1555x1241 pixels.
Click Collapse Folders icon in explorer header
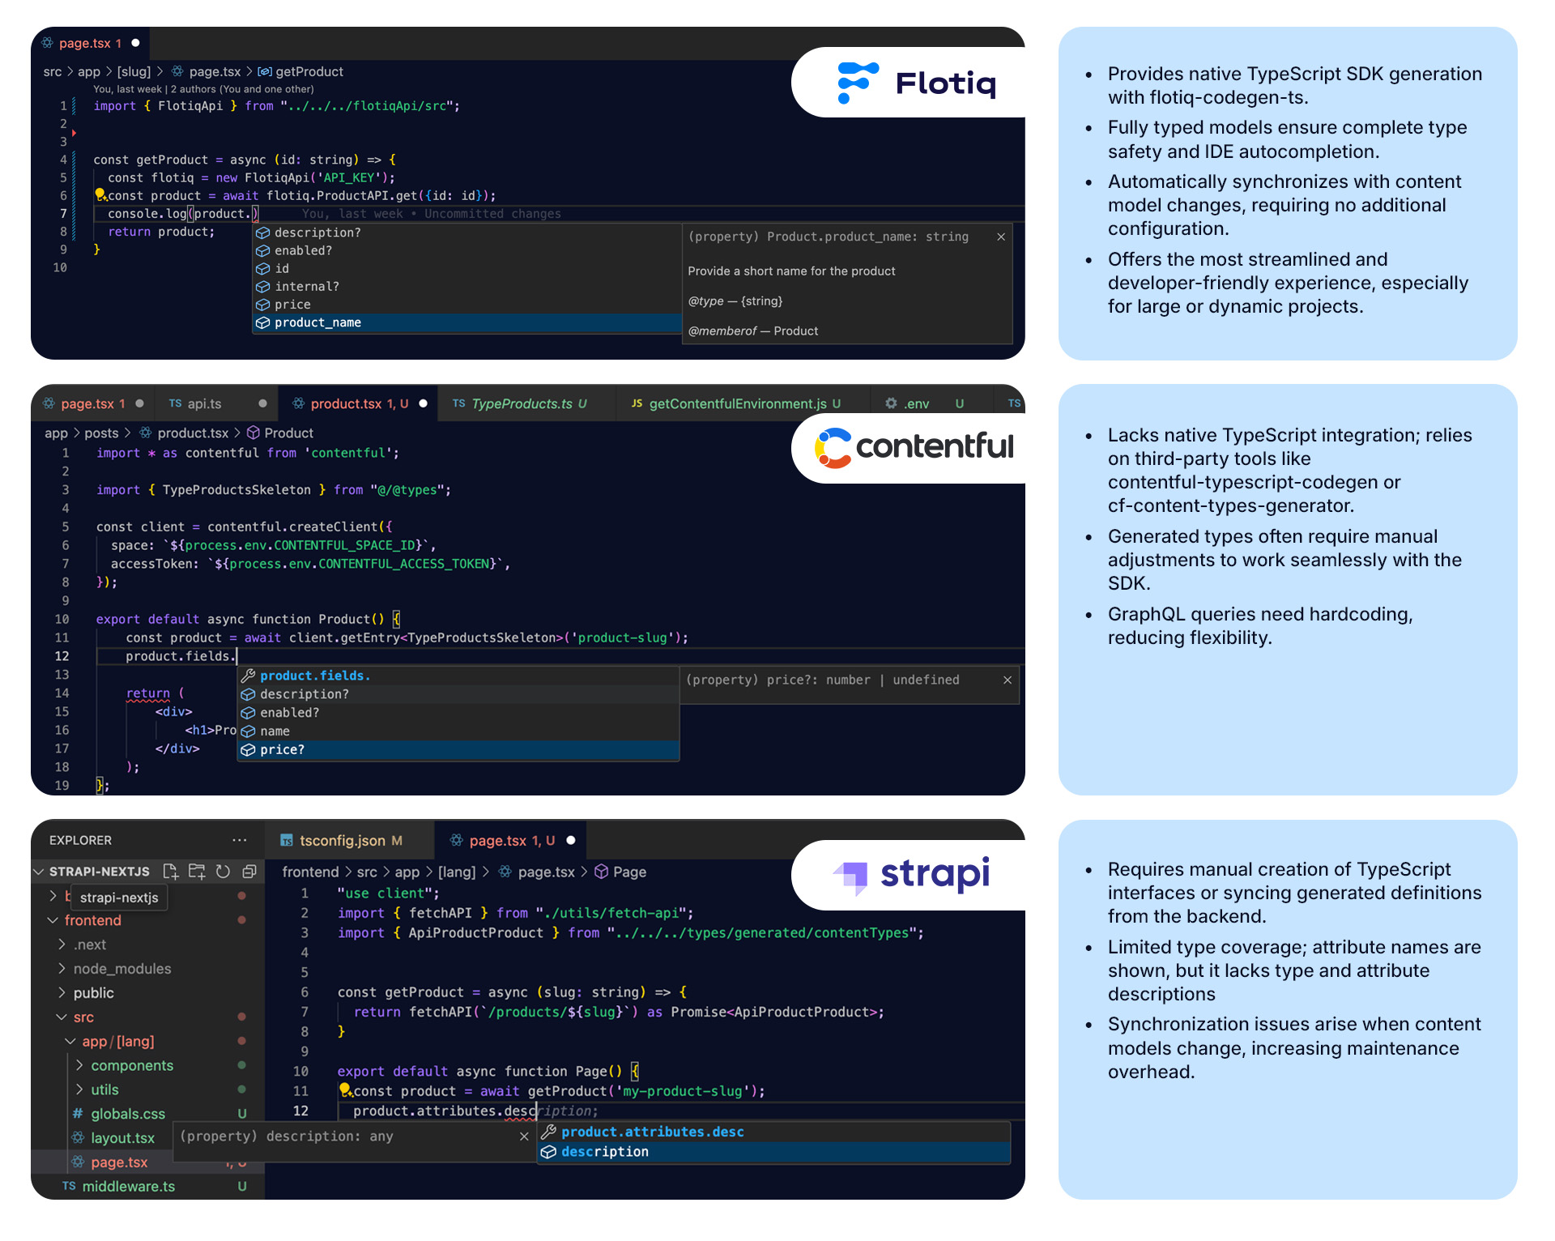(249, 871)
